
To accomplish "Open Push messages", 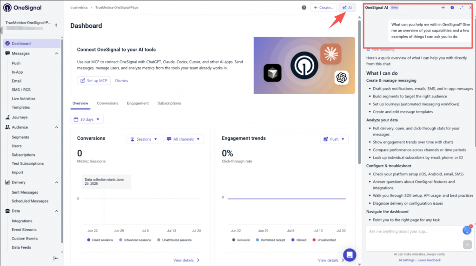I will click(16, 64).
